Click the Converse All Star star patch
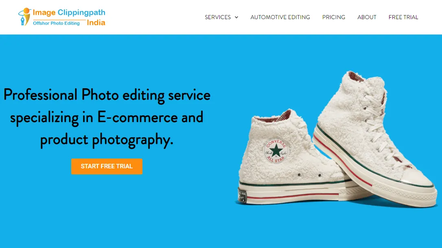This screenshot has height=248, width=442. 276,151
